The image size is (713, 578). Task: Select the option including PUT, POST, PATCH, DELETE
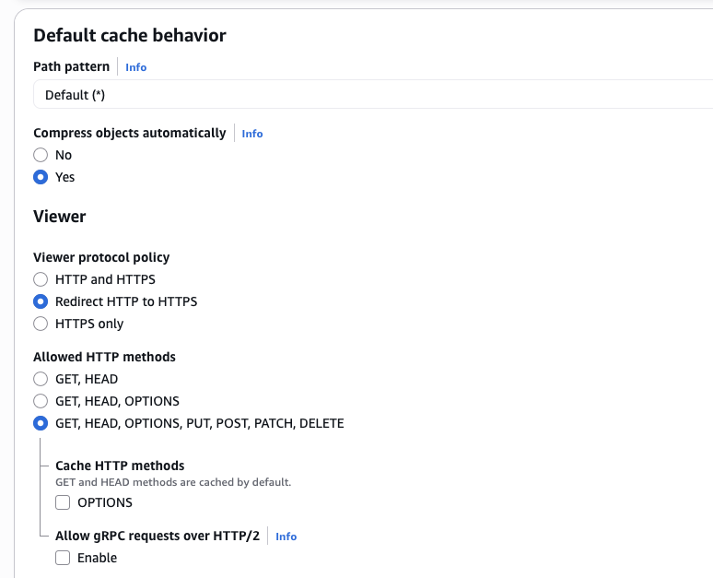tap(41, 424)
